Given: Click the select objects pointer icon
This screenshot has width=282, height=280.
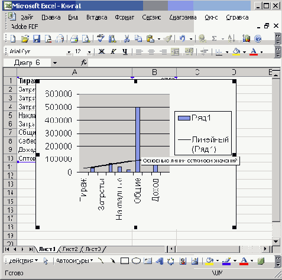Looking at the screenshot, I should tap(46, 261).
